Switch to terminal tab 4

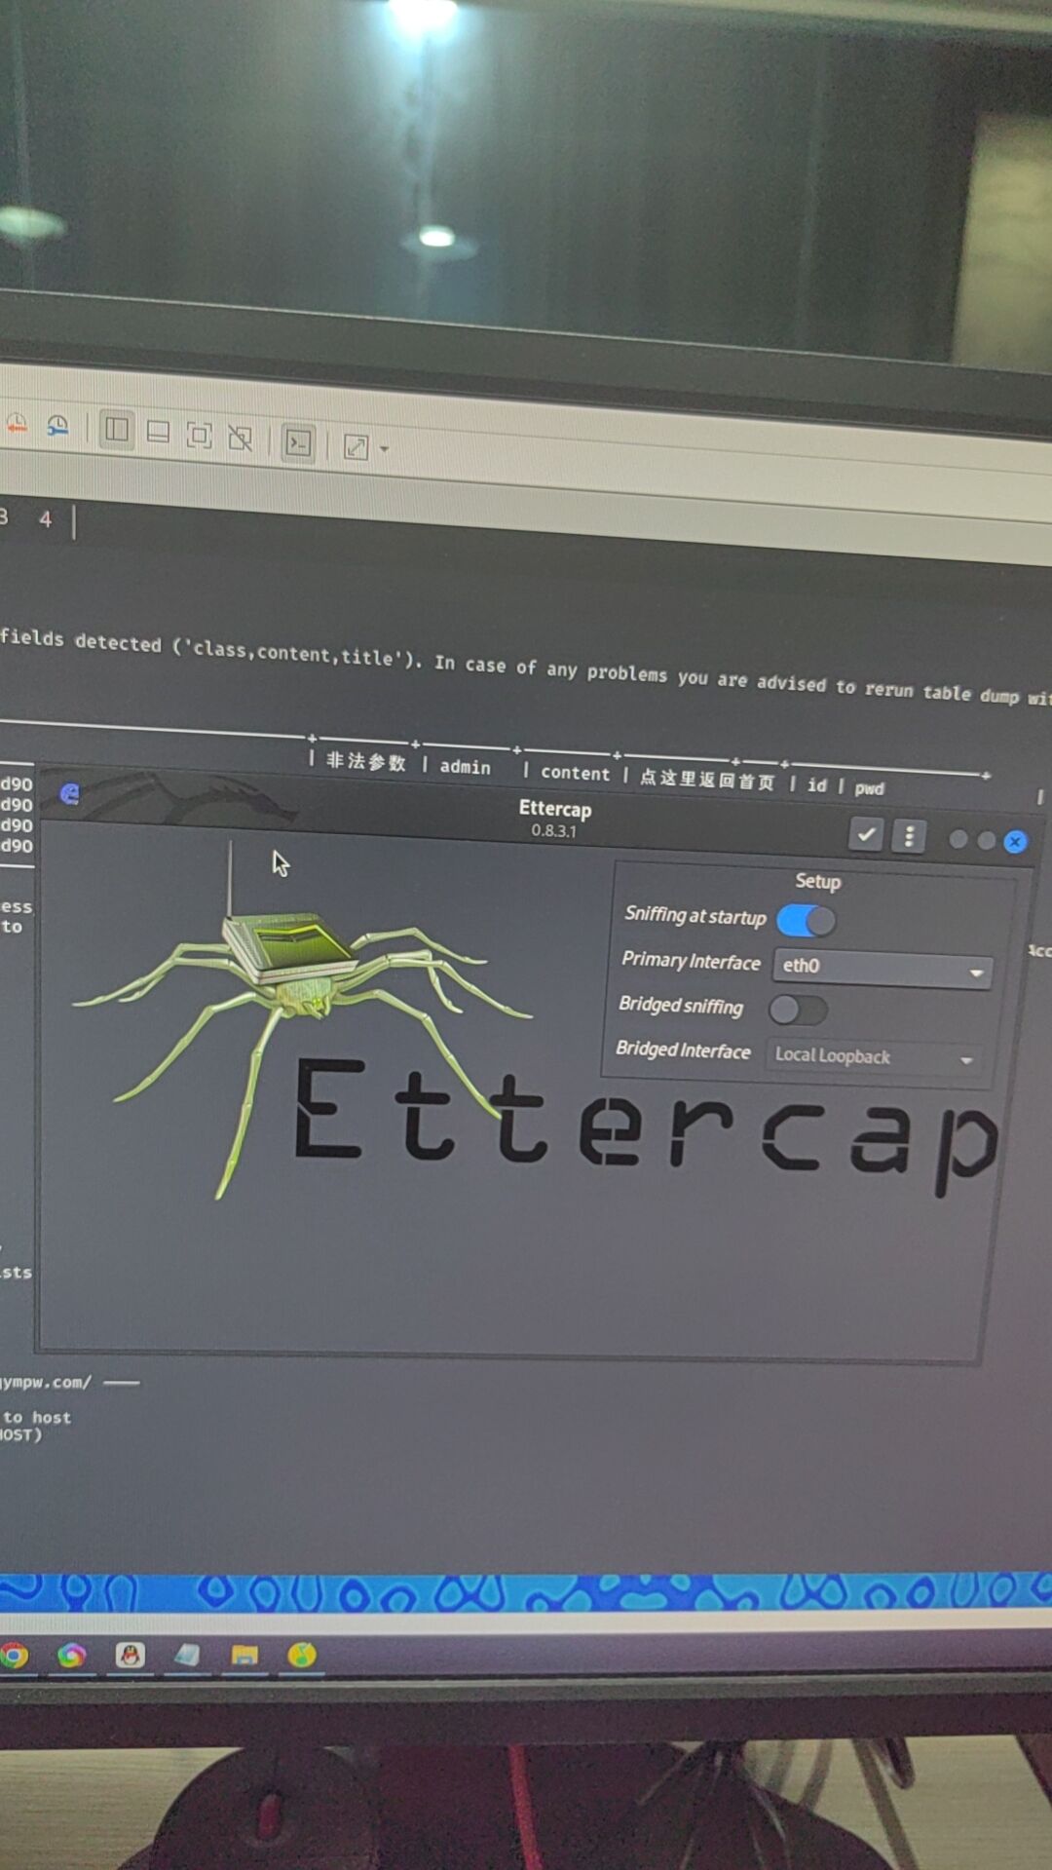point(45,519)
